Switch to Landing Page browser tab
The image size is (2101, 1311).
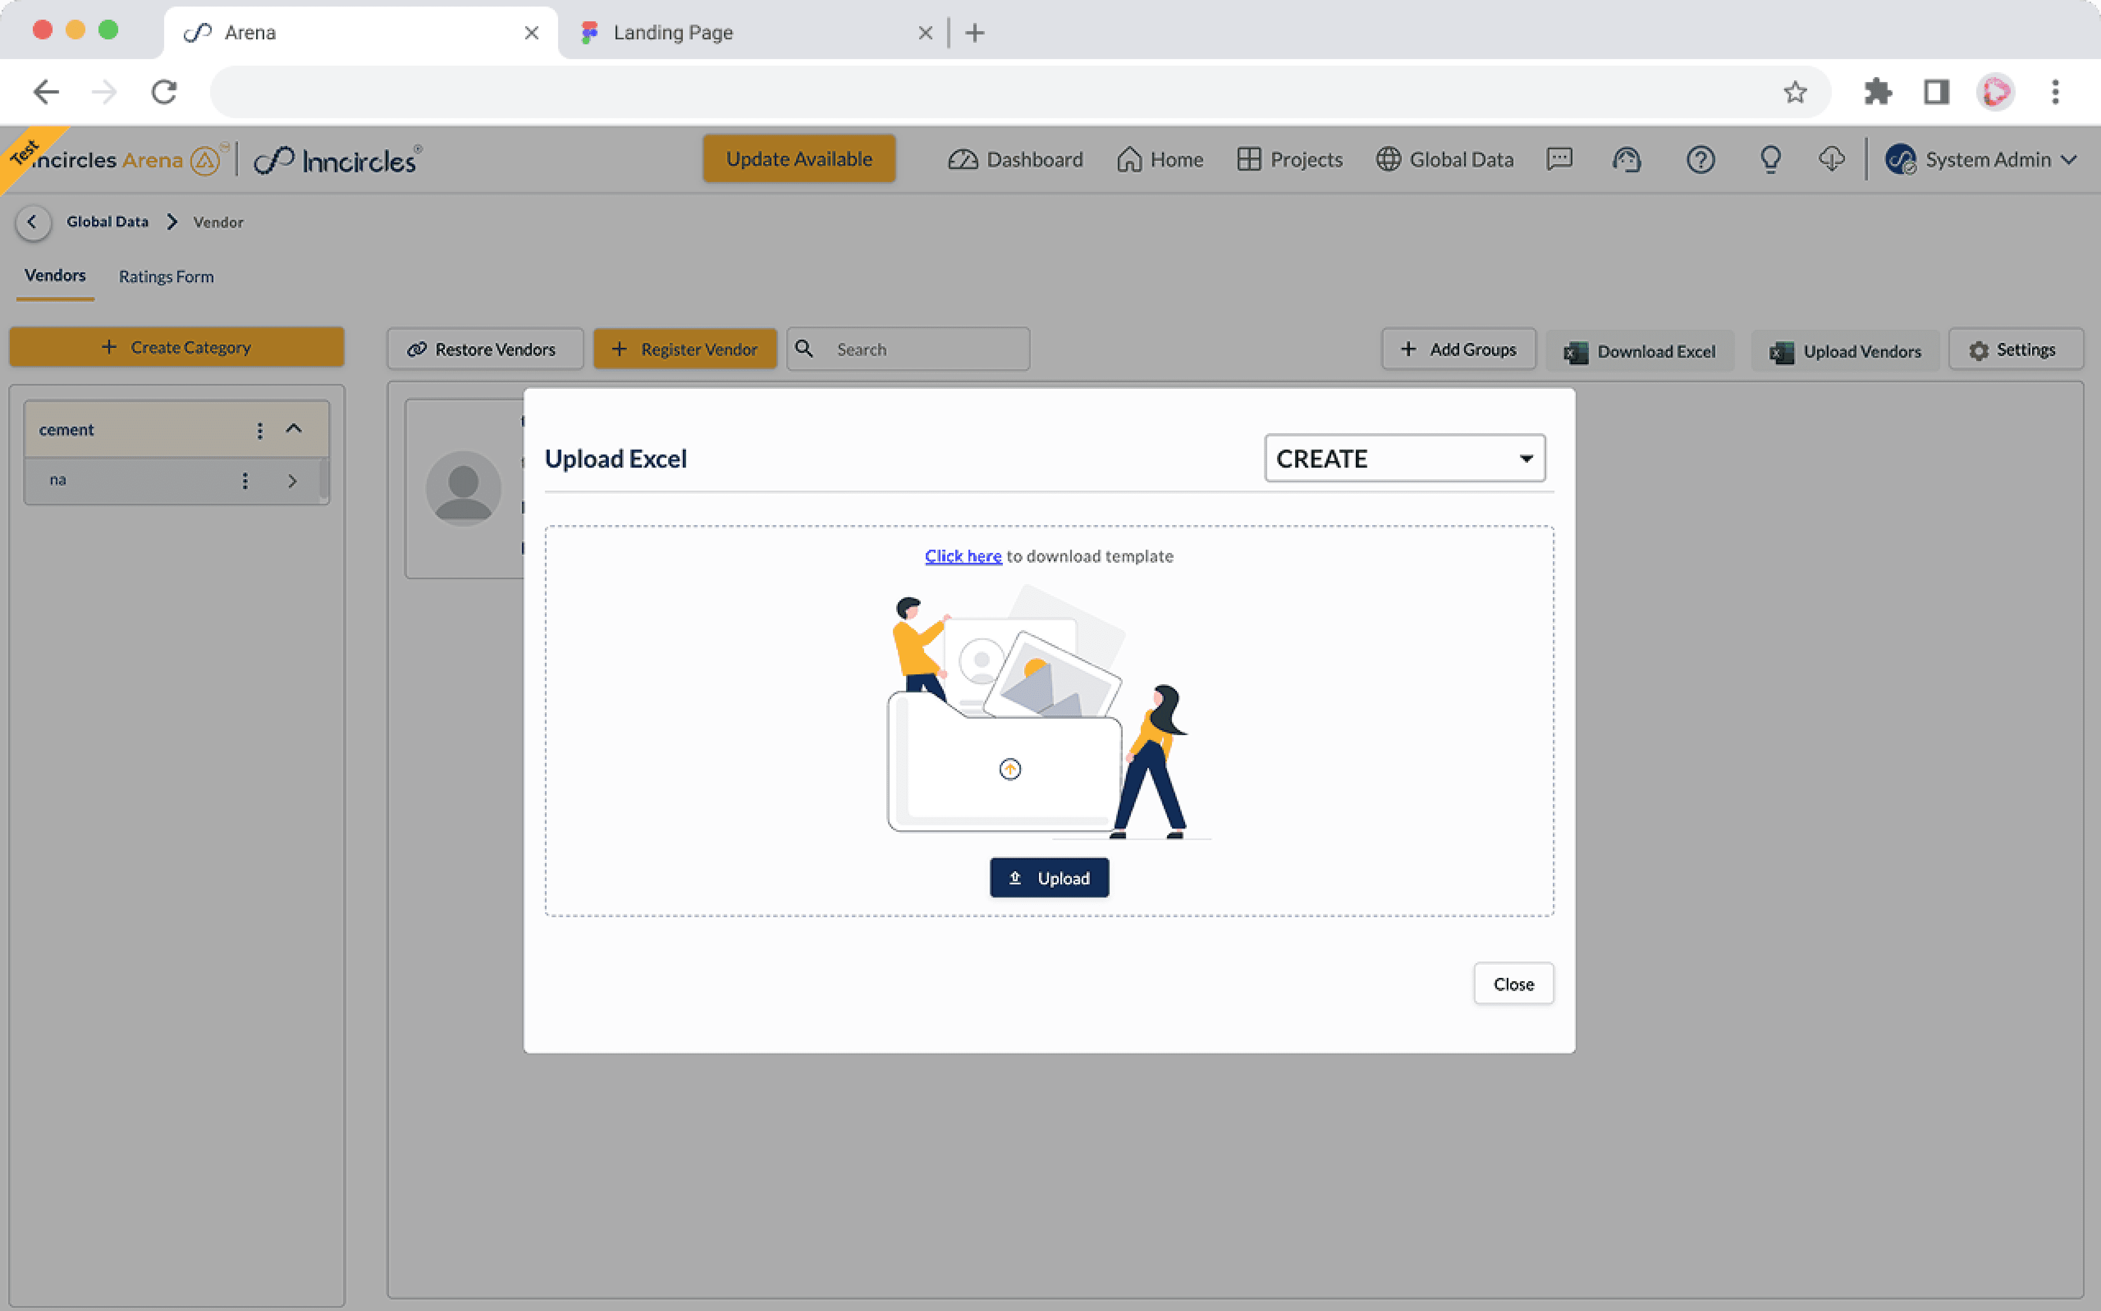click(673, 33)
